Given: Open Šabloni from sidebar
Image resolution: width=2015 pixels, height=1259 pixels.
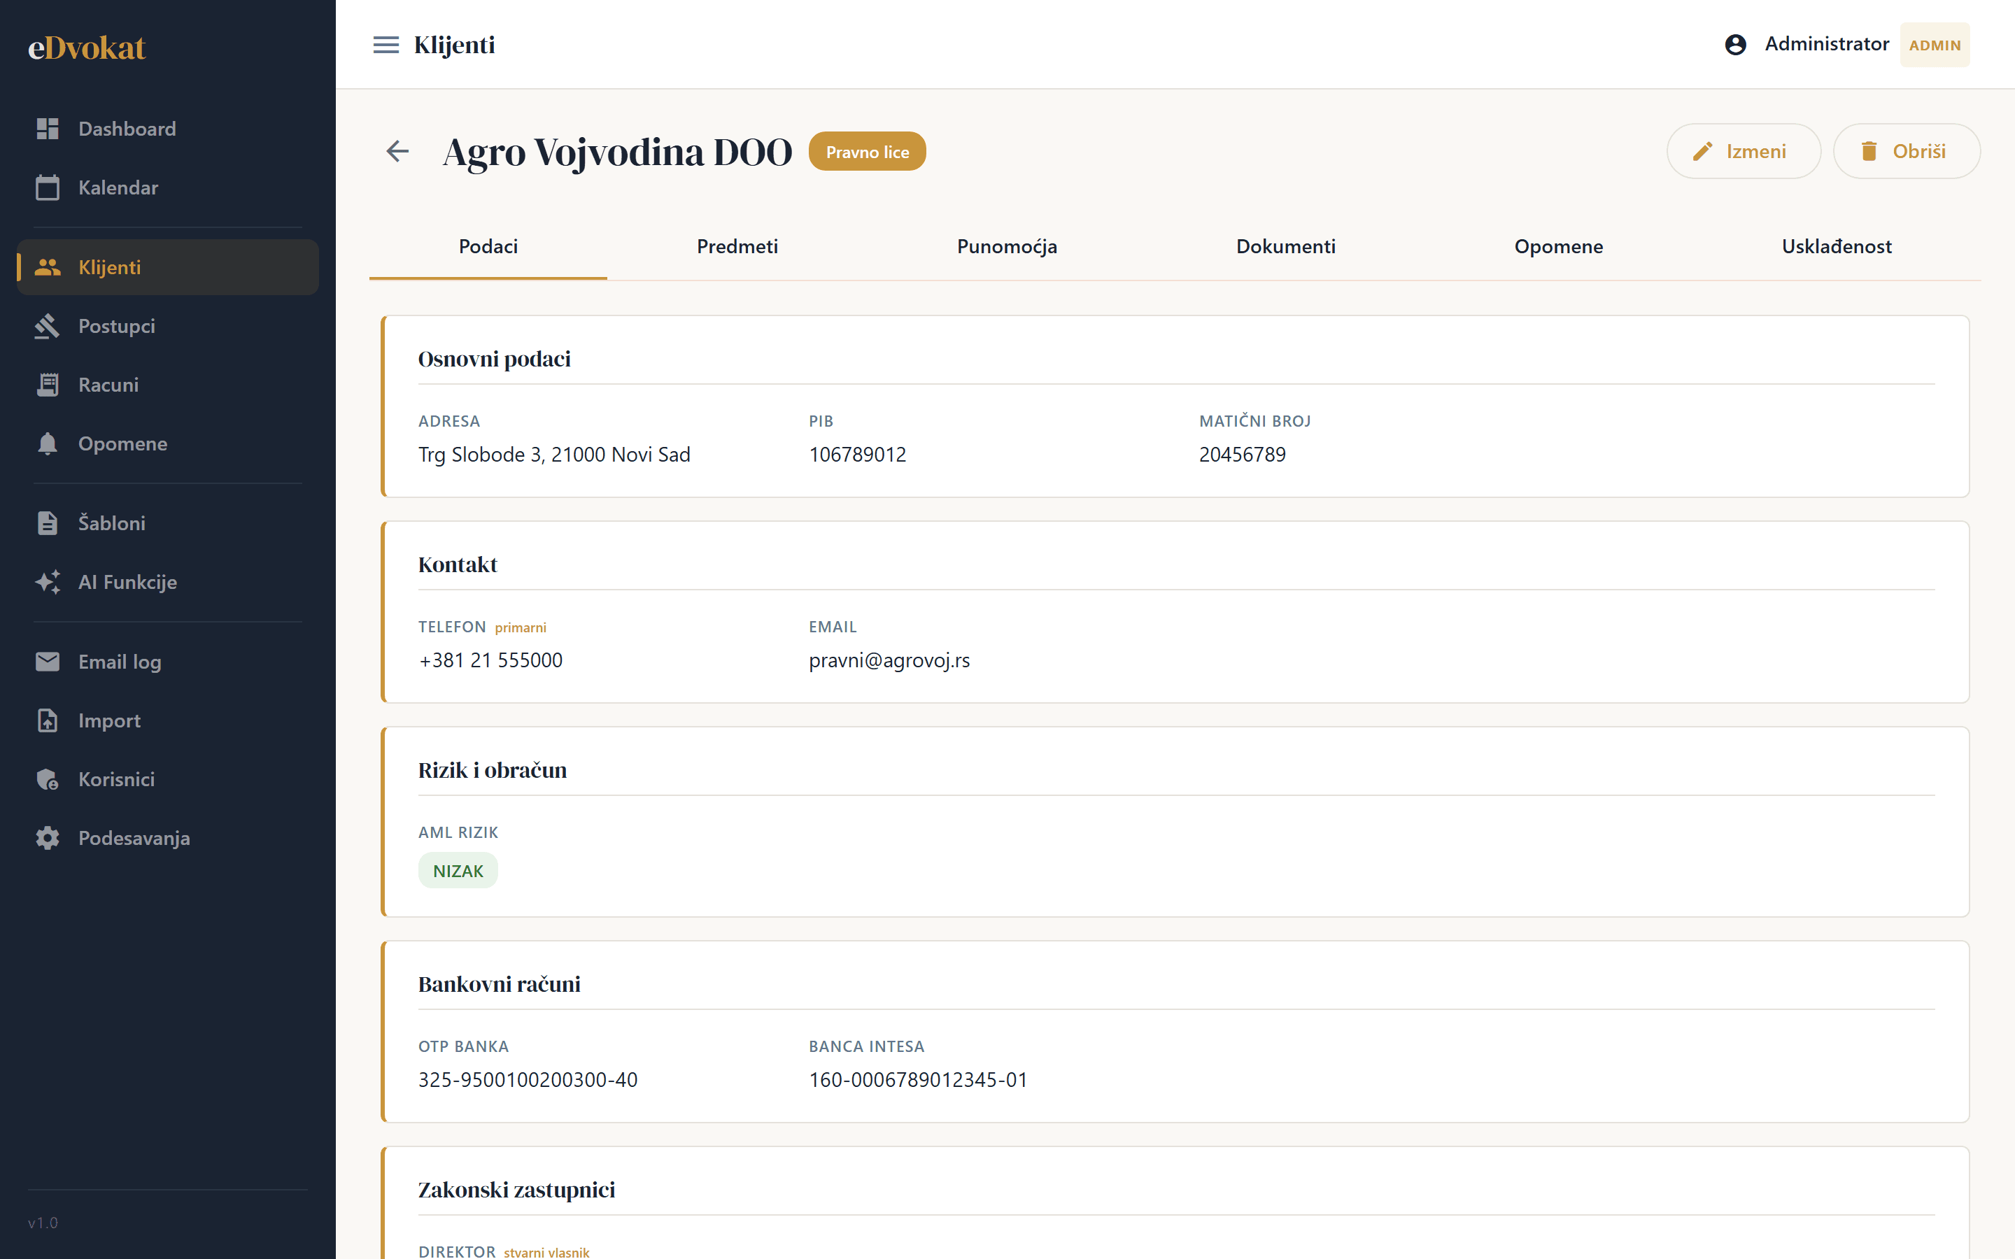Looking at the screenshot, I should pos(167,523).
